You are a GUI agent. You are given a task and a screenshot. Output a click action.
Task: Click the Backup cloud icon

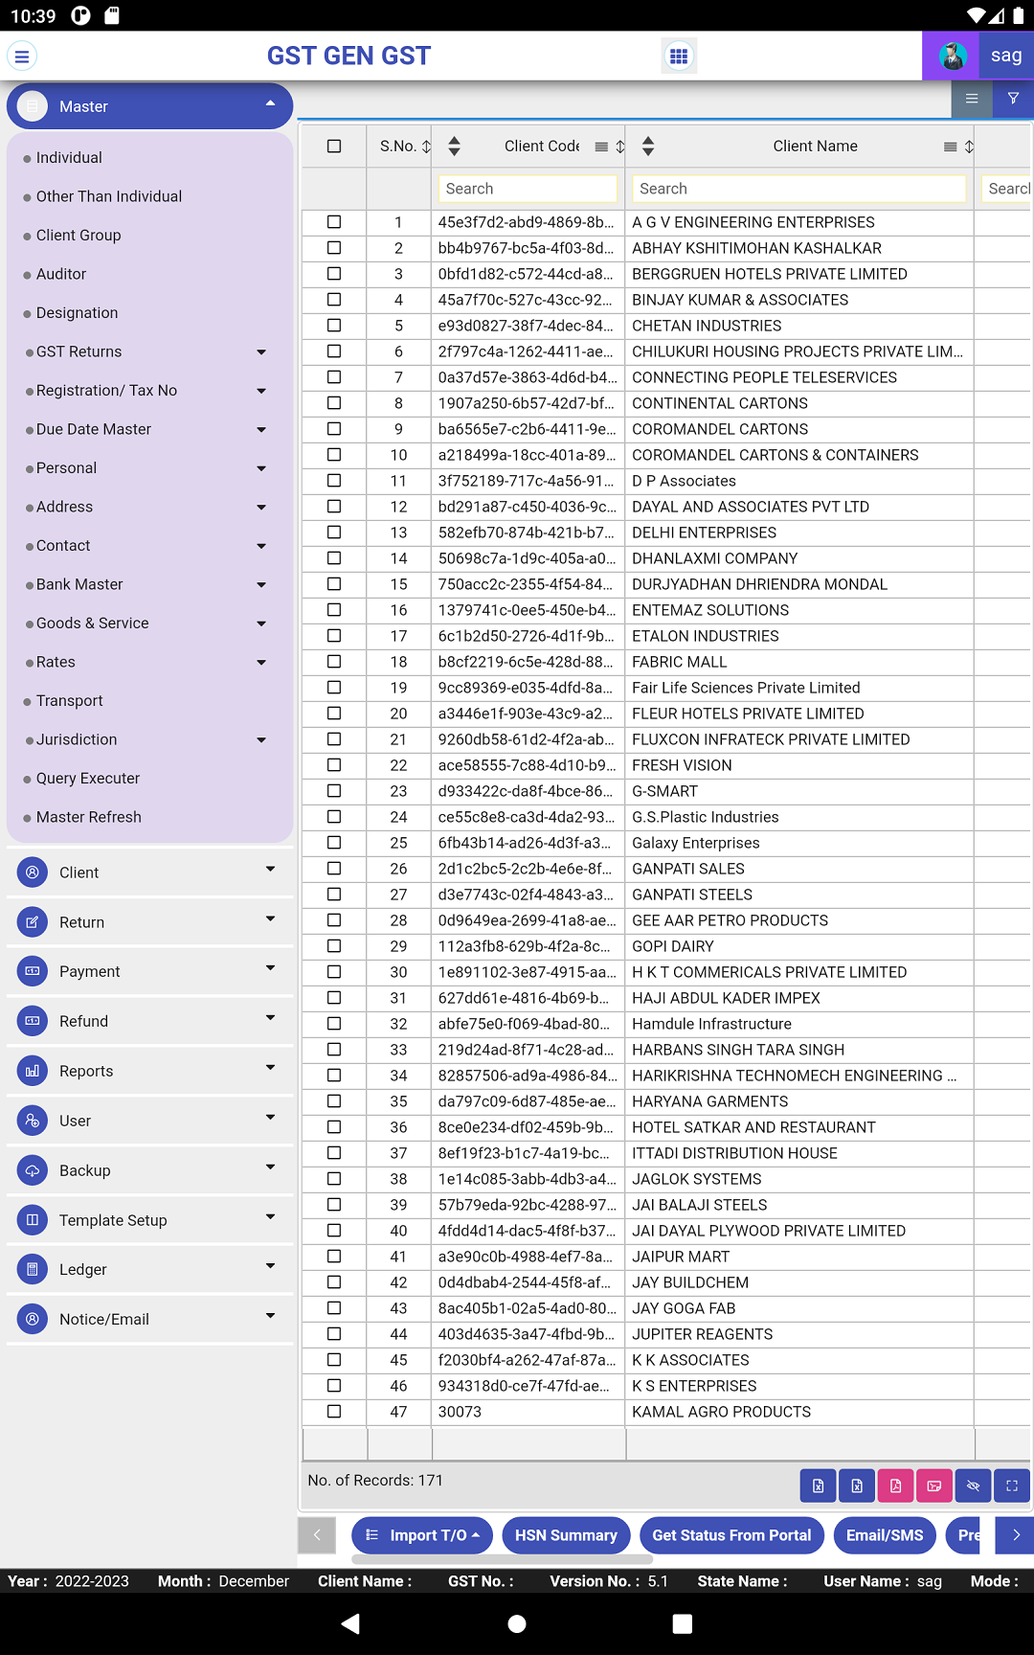pyautogui.click(x=33, y=1170)
